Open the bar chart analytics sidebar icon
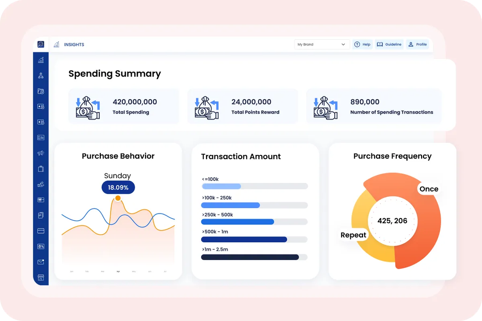The width and height of the screenshot is (482, 321). pos(41,60)
